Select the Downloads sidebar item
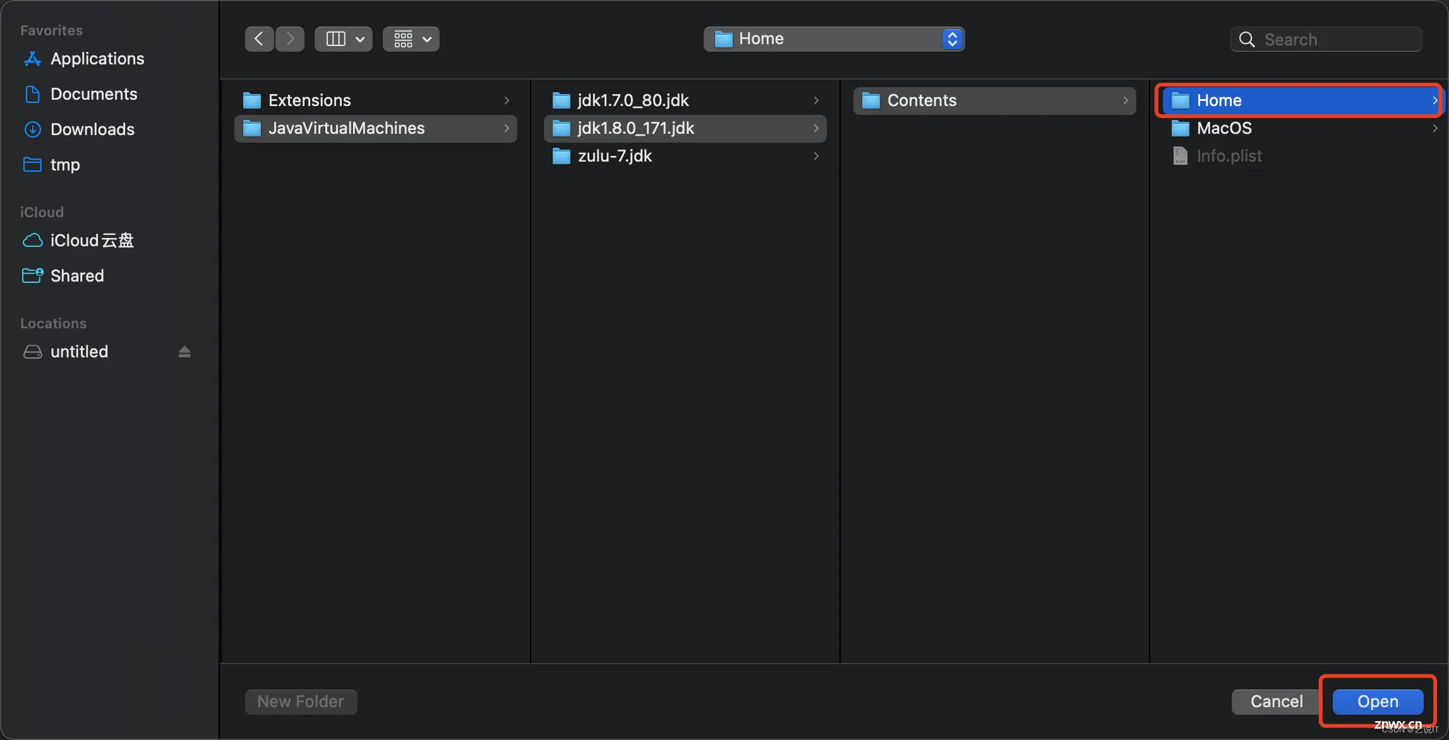This screenshot has height=740, width=1449. pyautogui.click(x=92, y=128)
